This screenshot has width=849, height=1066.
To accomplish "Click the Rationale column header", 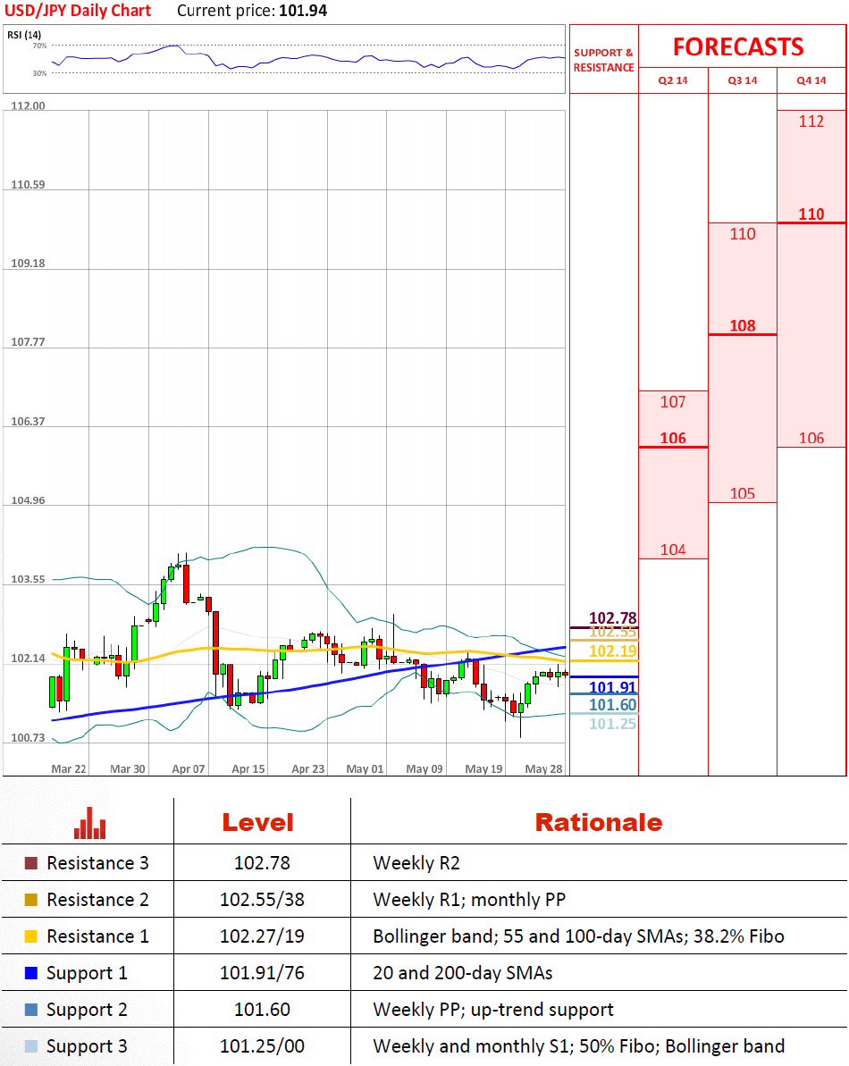I will pos(598,823).
